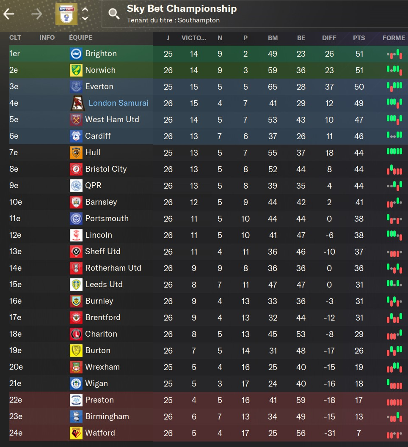
Task: Click the Watford club badge
Action: (x=76, y=433)
